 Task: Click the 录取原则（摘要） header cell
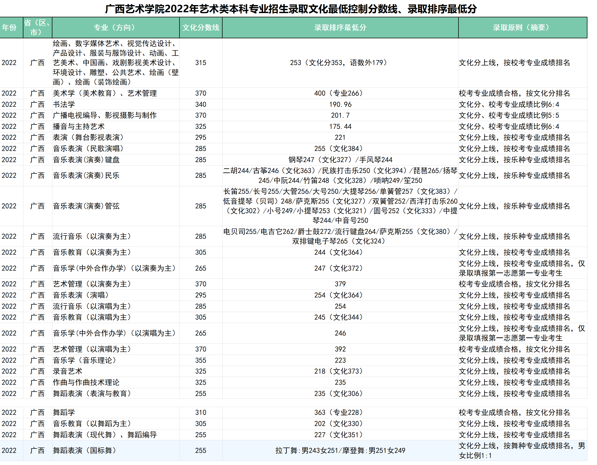[523, 27]
